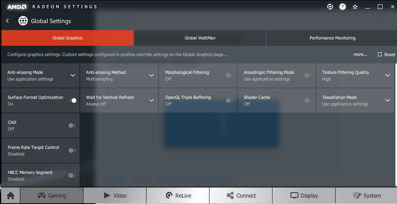Select the Global Graphics tab
The height and width of the screenshot is (204, 397).
pos(67,38)
